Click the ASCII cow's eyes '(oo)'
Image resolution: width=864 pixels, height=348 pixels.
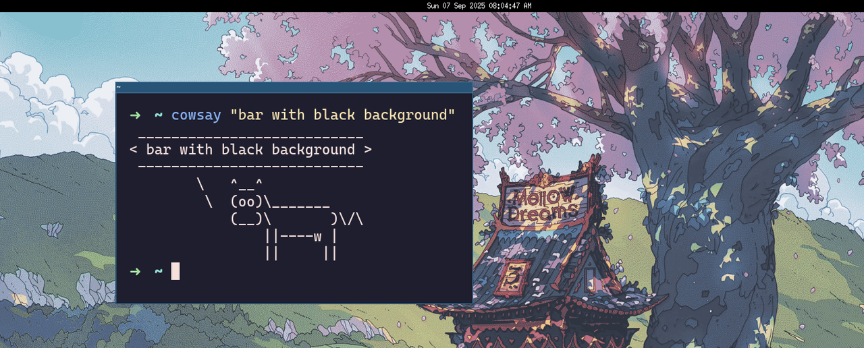pos(246,202)
